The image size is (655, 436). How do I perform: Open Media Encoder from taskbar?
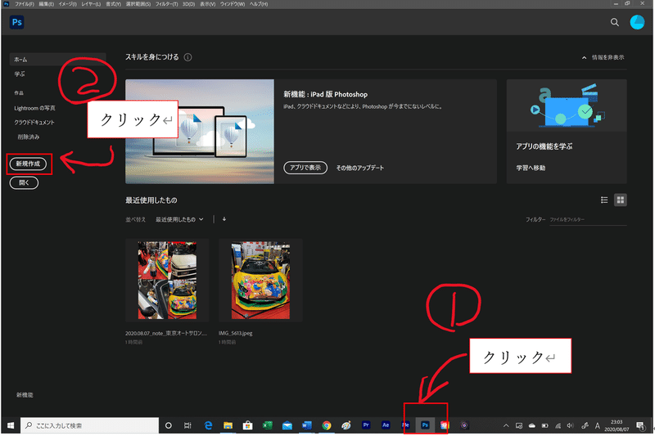[405, 425]
